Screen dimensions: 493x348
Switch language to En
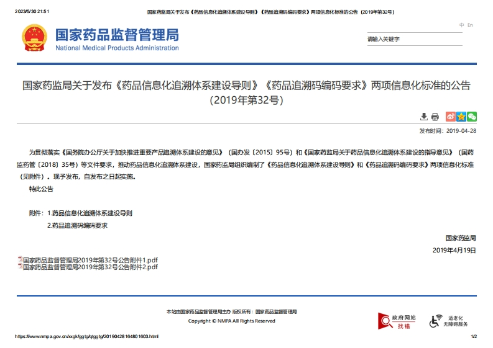tap(470, 25)
